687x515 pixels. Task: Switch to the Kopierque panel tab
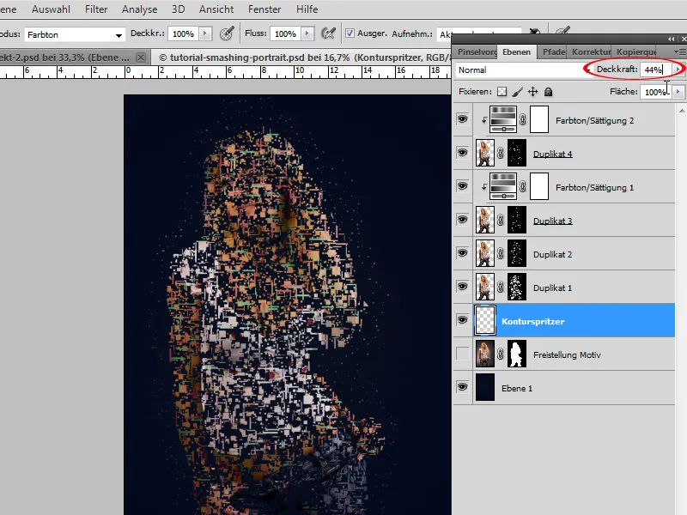click(635, 52)
